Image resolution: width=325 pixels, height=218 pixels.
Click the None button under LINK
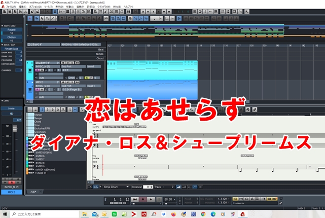click(x=11, y=108)
